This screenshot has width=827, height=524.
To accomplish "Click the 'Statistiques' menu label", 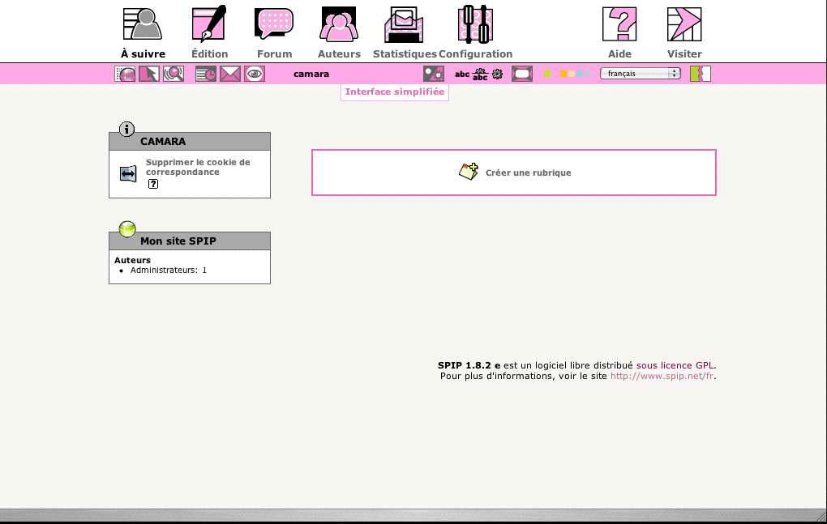I will (405, 53).
